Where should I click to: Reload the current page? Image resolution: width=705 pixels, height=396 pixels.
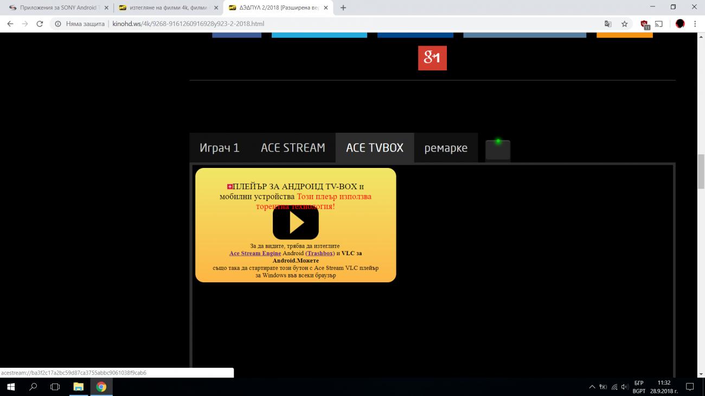[40, 24]
